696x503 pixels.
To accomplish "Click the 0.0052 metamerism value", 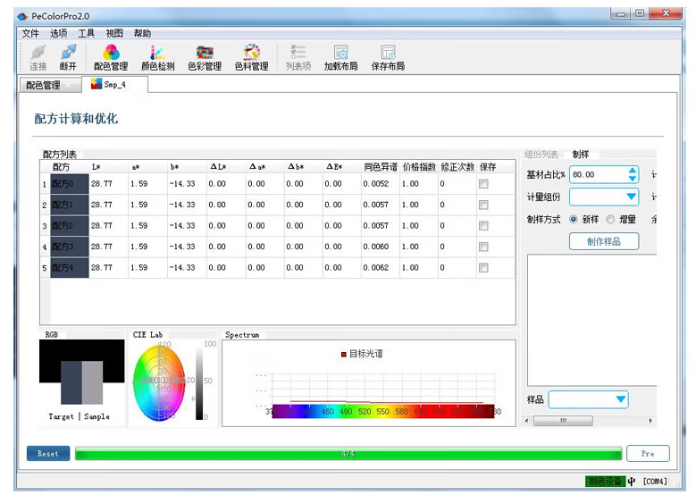I will [x=375, y=184].
